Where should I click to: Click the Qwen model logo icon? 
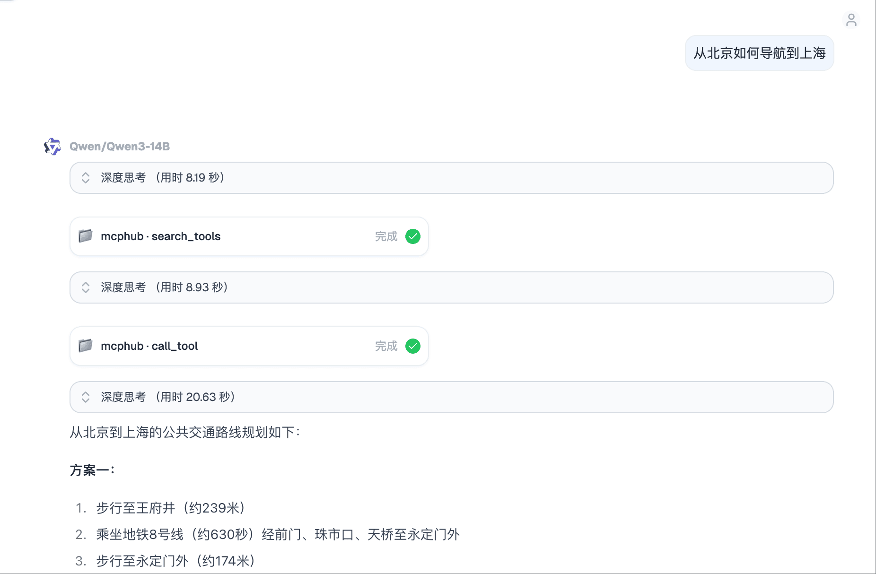pyautogui.click(x=53, y=147)
